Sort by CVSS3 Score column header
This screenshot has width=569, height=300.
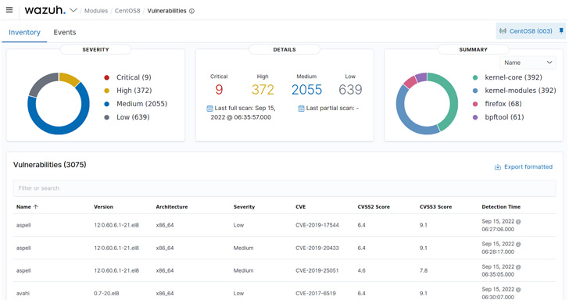(x=435, y=207)
